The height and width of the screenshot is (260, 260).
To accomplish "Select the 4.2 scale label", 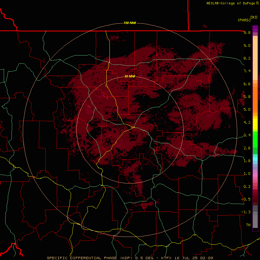I will coord(247,122).
